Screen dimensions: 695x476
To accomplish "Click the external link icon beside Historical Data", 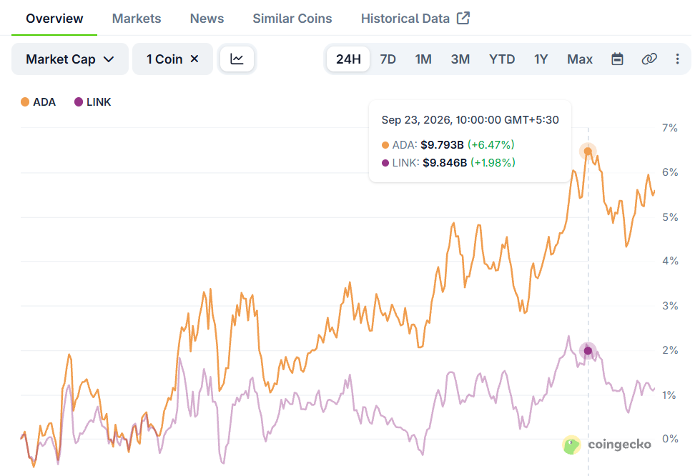I will (463, 18).
